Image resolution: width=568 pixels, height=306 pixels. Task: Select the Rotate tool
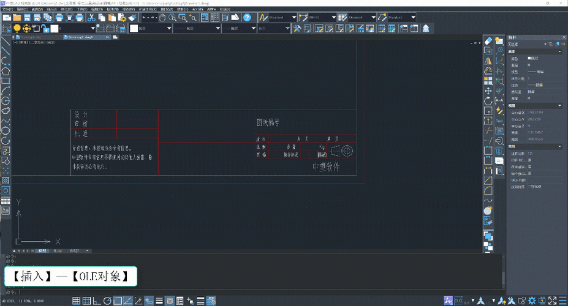tap(488, 101)
